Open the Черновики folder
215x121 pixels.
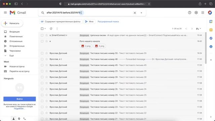15,51
